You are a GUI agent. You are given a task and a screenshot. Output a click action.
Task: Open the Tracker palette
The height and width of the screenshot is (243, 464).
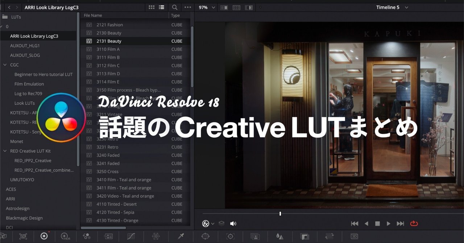(x=231, y=236)
